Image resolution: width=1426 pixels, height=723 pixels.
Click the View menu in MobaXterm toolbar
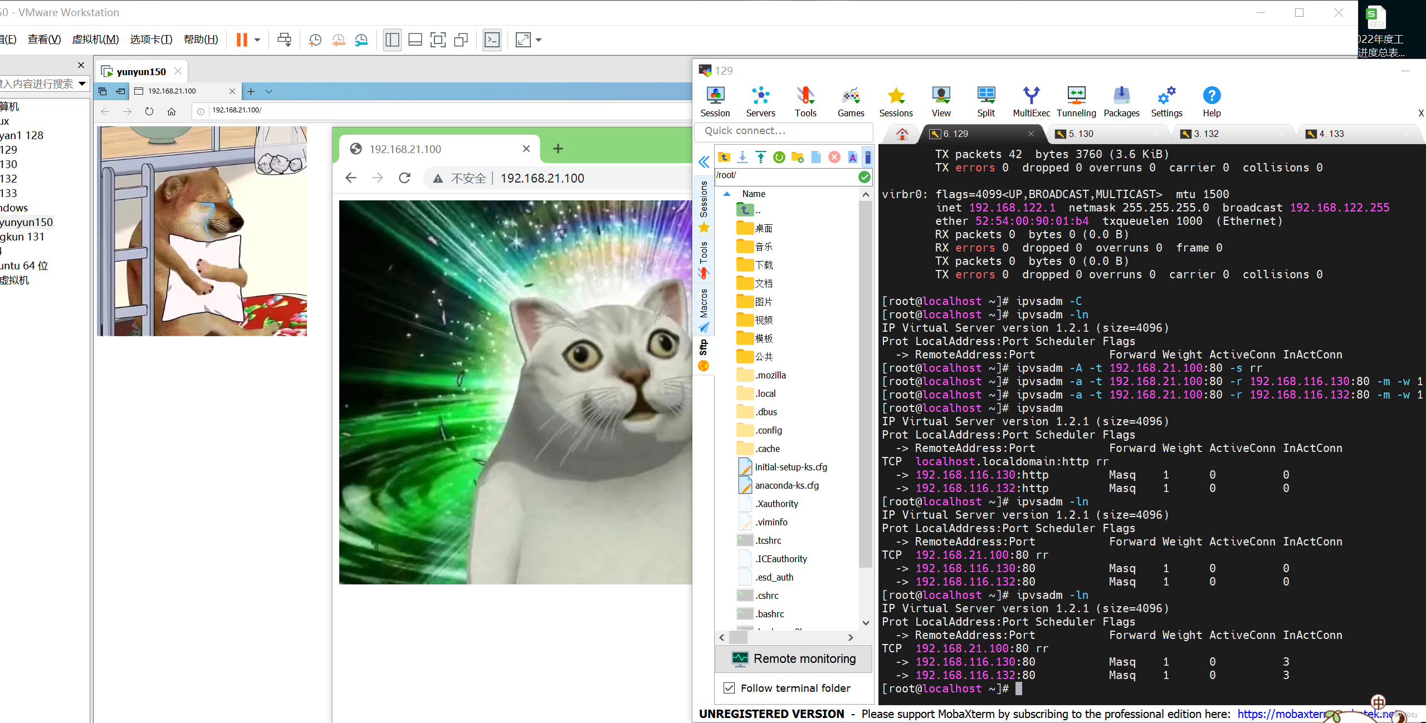pos(940,101)
